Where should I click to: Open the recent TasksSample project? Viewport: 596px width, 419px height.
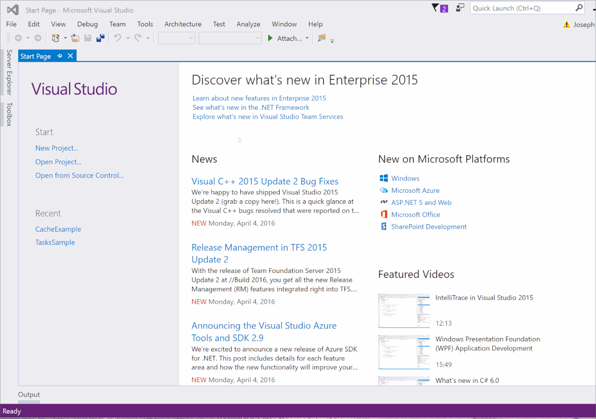tap(55, 243)
